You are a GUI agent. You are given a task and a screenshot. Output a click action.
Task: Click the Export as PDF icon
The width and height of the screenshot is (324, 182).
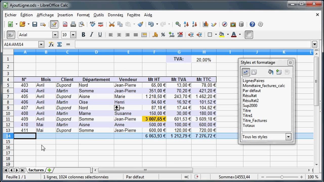[65, 24]
